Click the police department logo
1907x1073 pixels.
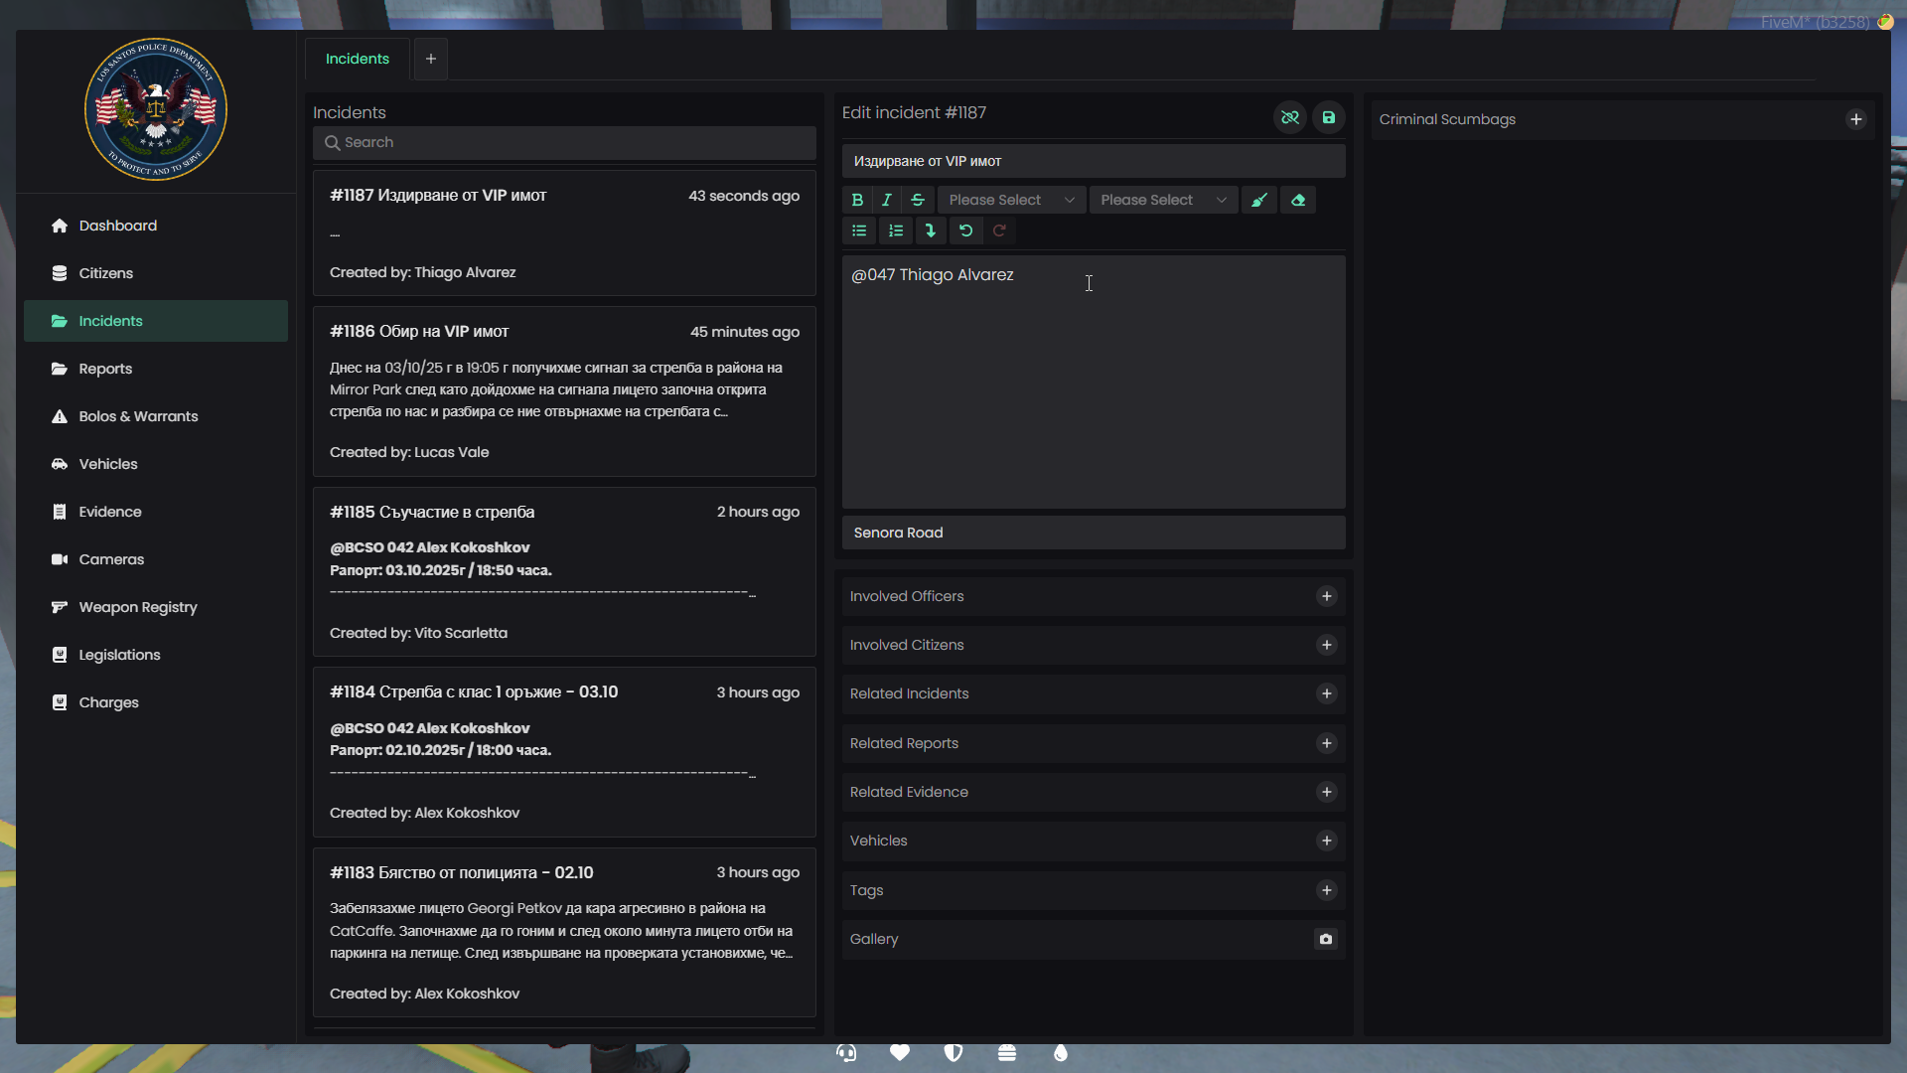tap(156, 109)
